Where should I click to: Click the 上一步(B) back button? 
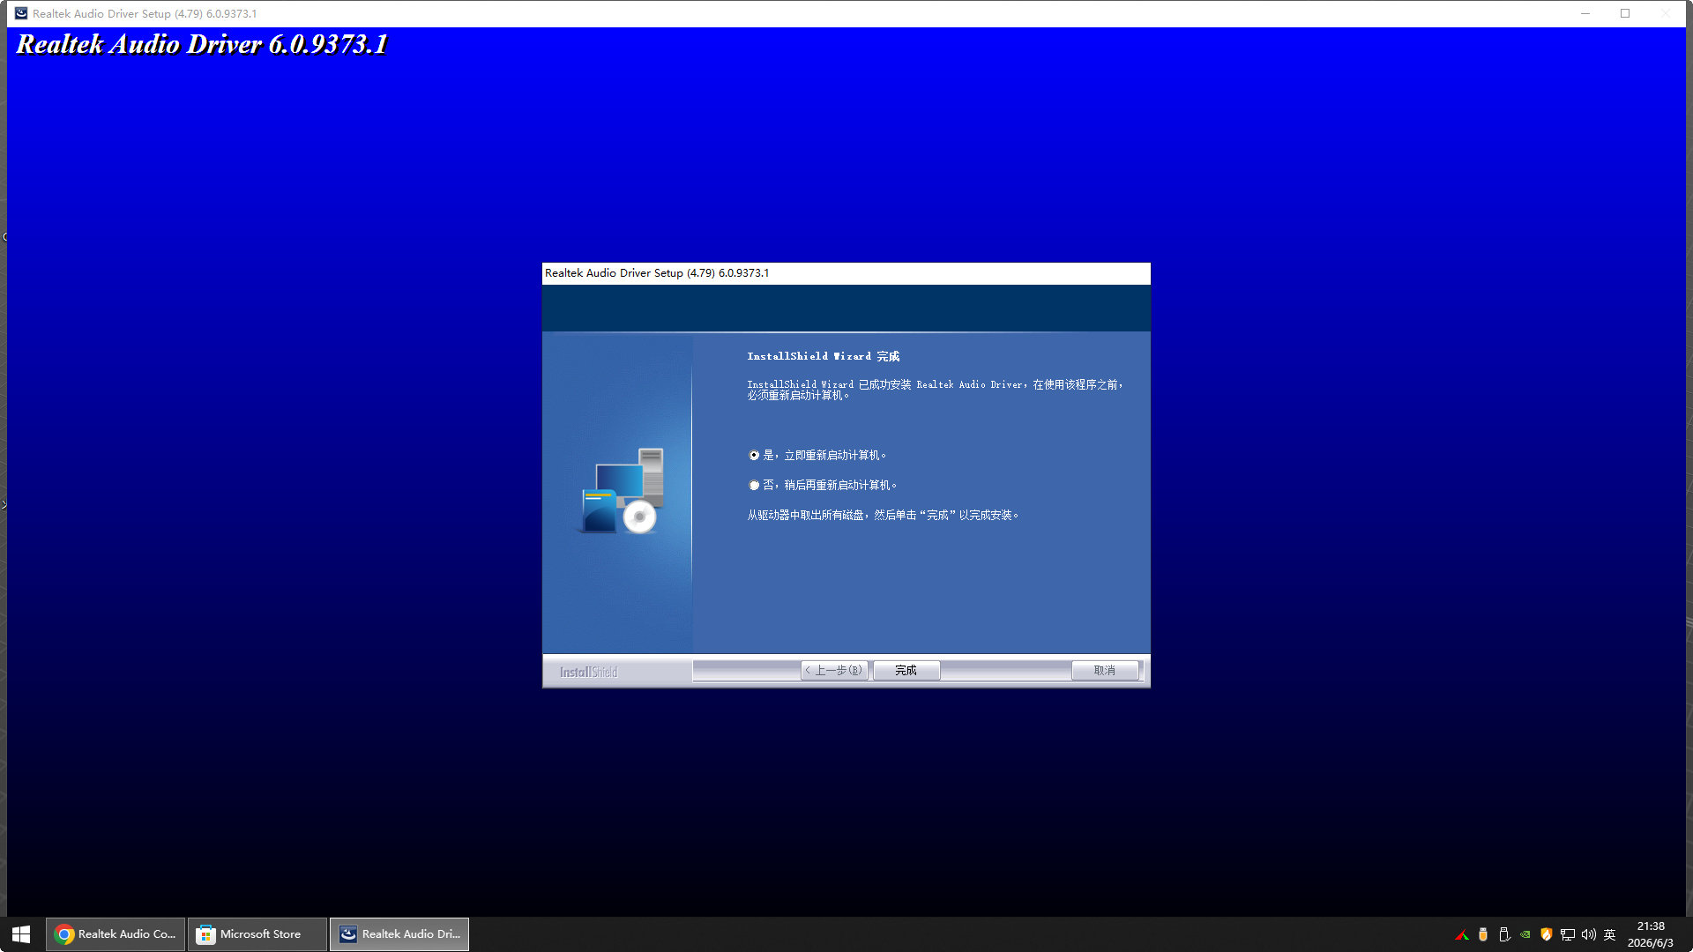[834, 671]
